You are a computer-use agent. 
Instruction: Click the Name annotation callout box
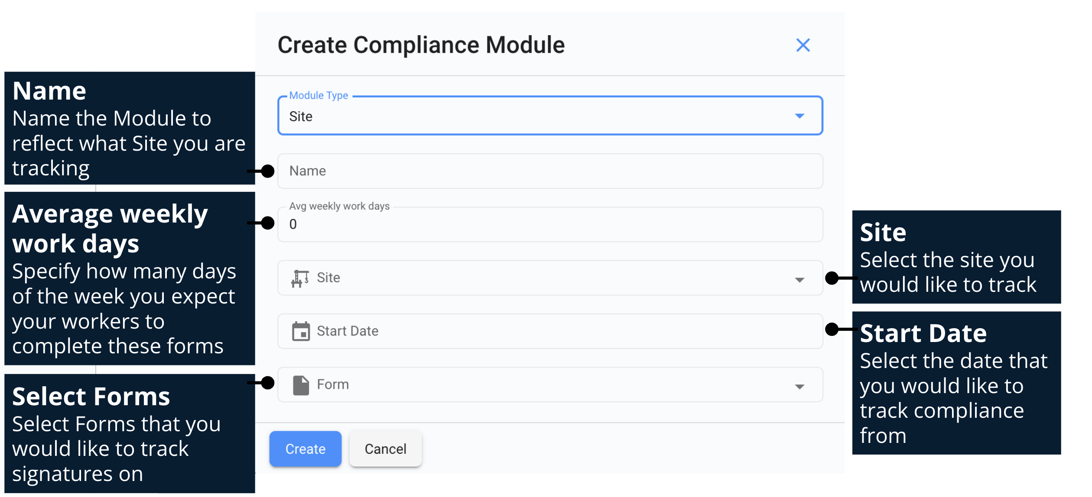tap(129, 129)
